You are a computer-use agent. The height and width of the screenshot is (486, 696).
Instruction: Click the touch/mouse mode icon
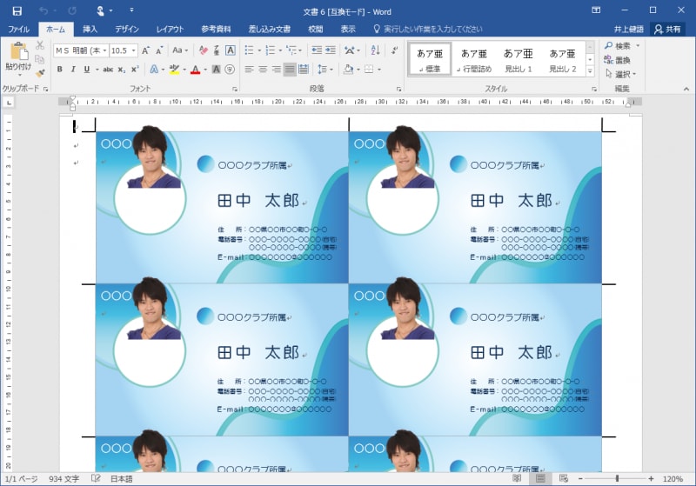click(101, 10)
